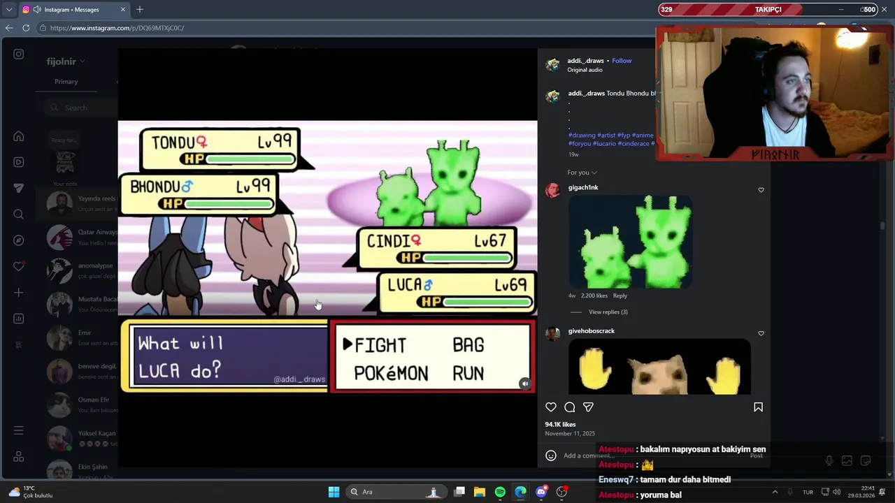Open the #lucario hashtag

604,144
